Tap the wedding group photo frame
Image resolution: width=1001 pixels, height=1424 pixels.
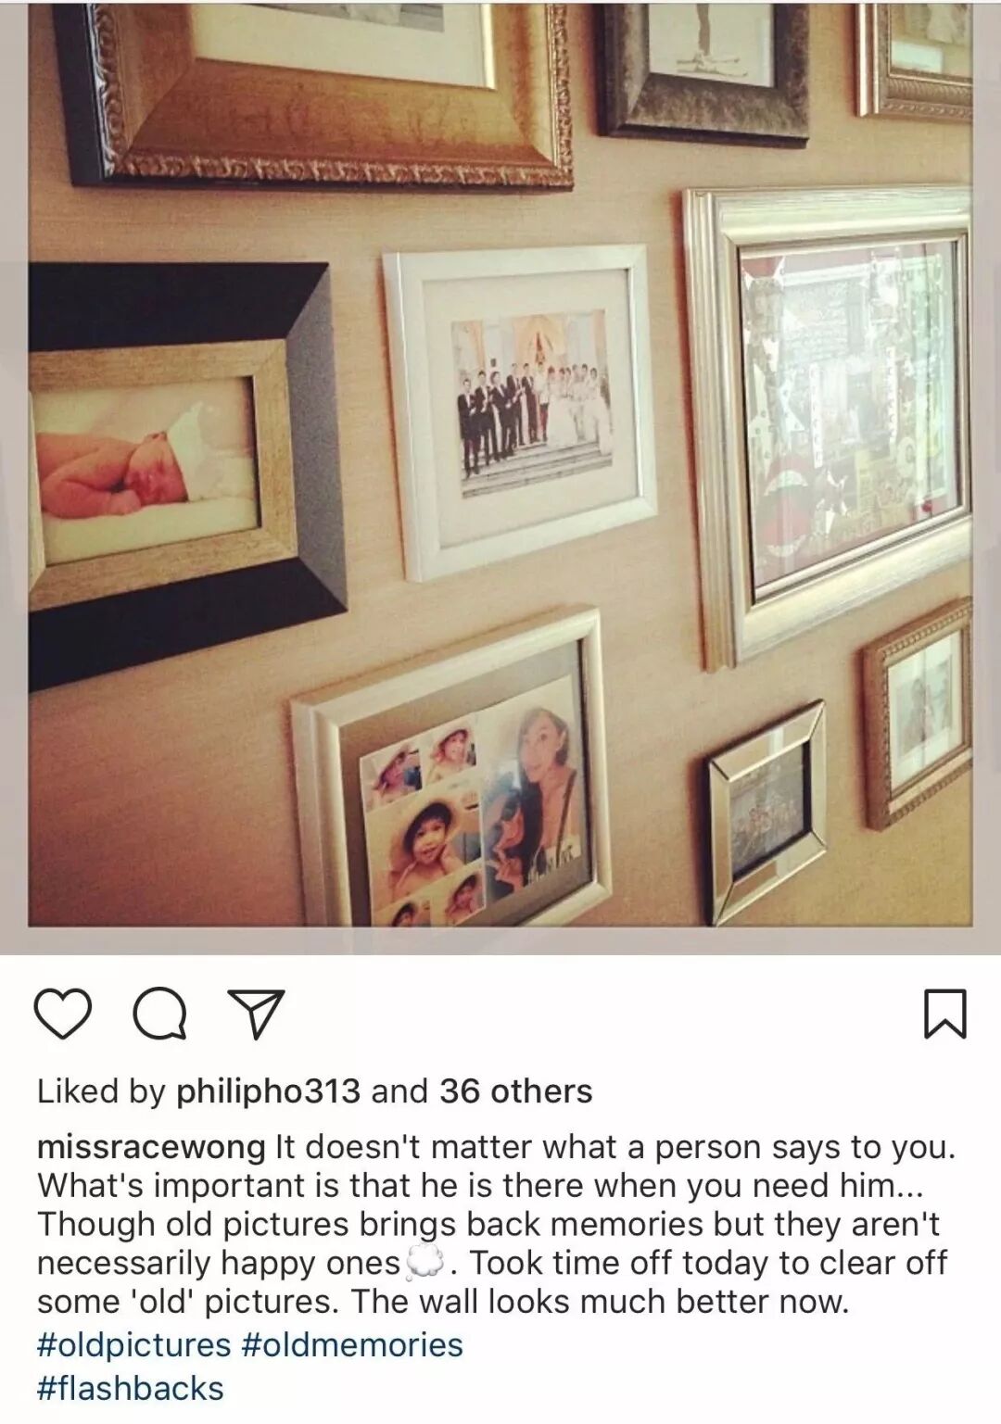point(520,411)
